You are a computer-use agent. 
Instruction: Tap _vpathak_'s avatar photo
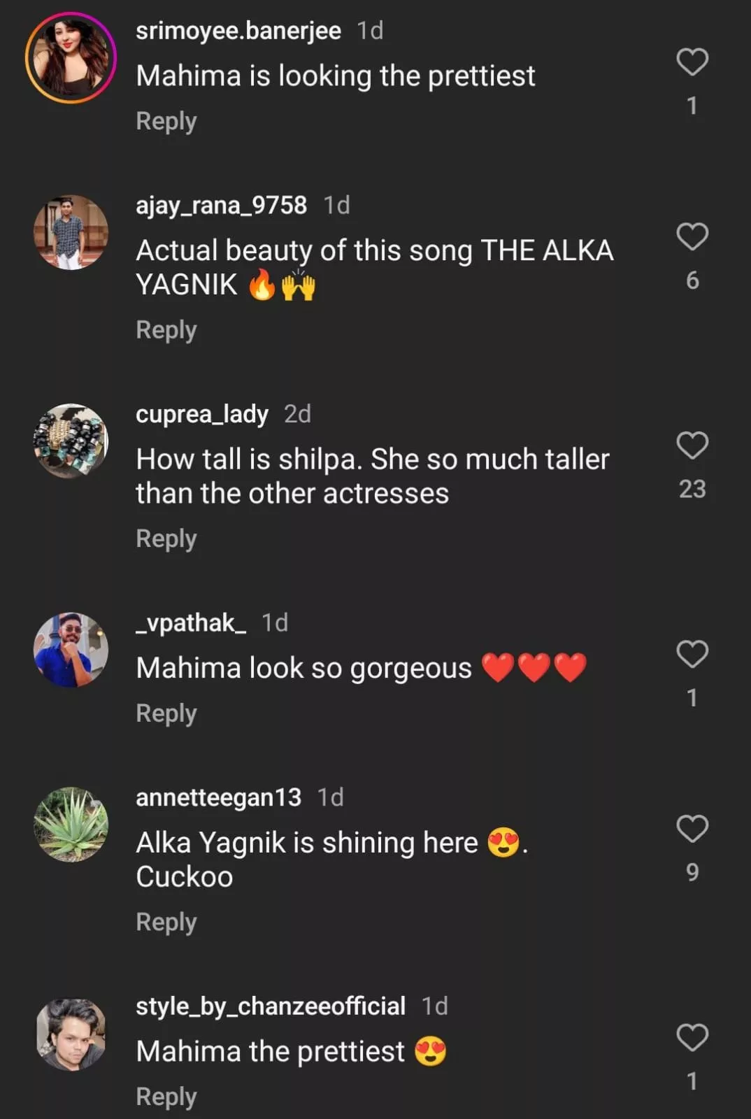(71, 650)
